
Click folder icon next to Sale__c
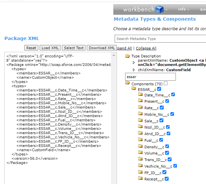(x=140, y=120)
